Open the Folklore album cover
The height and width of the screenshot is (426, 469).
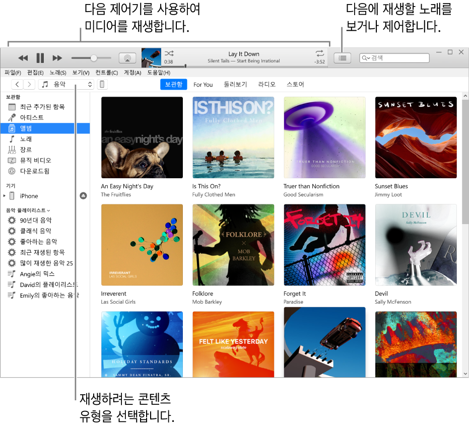click(233, 245)
